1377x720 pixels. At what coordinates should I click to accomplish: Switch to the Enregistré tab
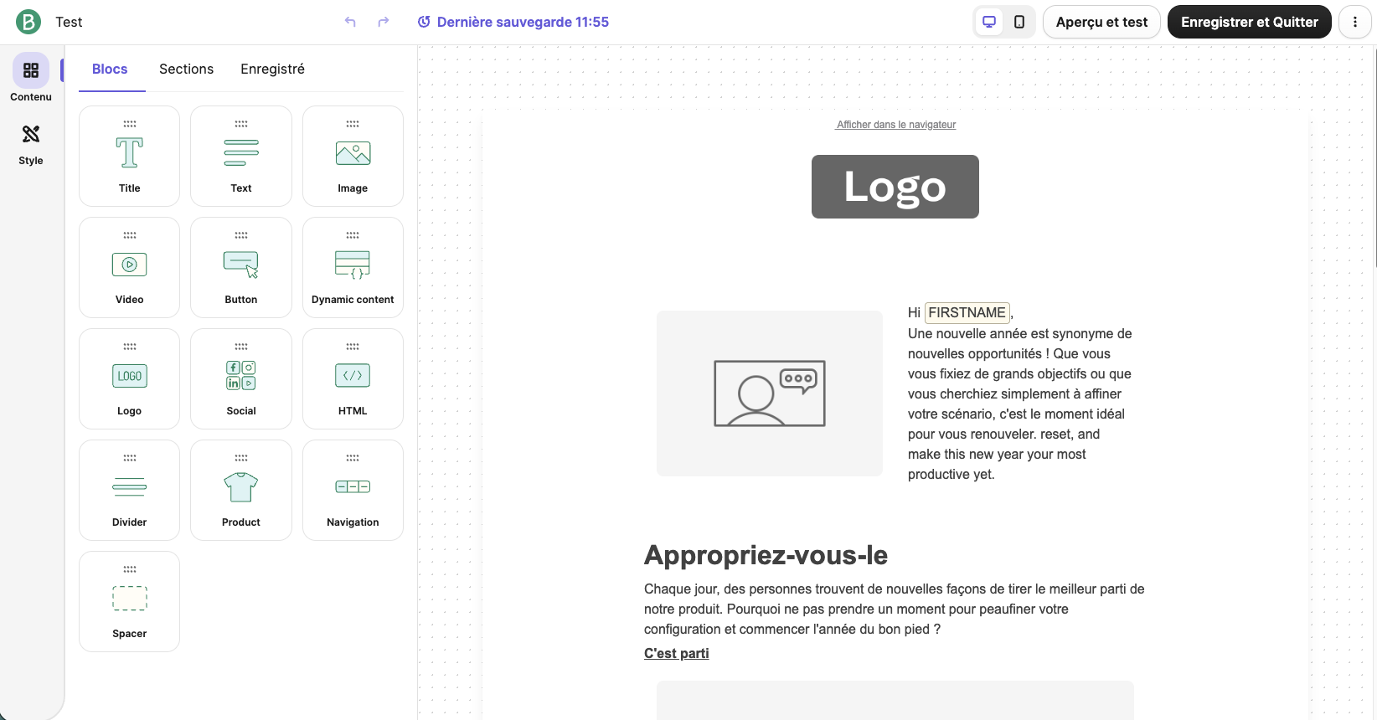[272, 69]
